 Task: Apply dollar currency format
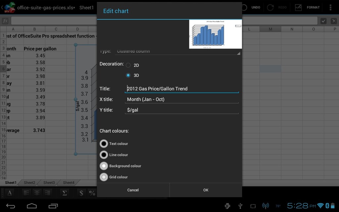coord(81,193)
